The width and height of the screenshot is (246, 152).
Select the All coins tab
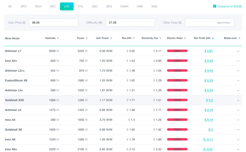tap(10, 6)
